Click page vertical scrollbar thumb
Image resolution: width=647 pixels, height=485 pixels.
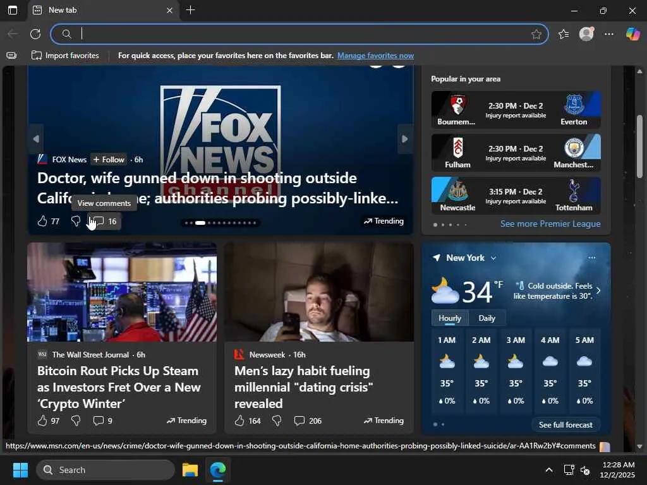(x=639, y=147)
